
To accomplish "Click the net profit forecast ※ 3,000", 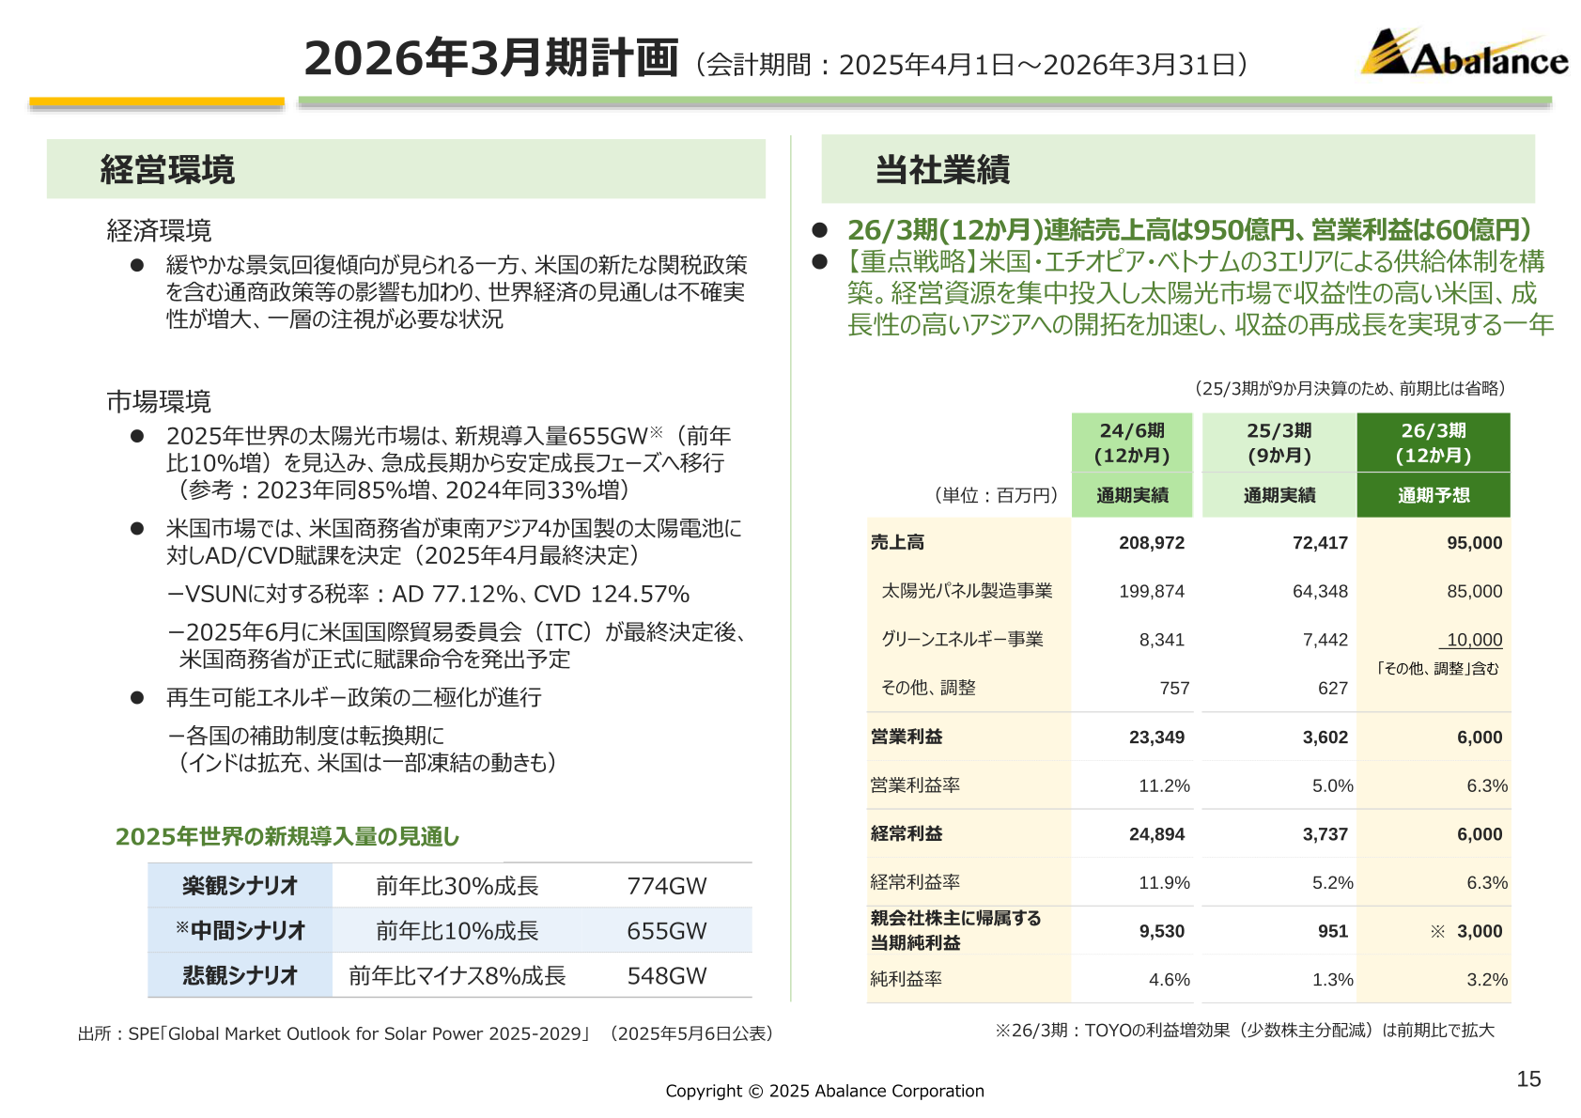I will 1466,931.
